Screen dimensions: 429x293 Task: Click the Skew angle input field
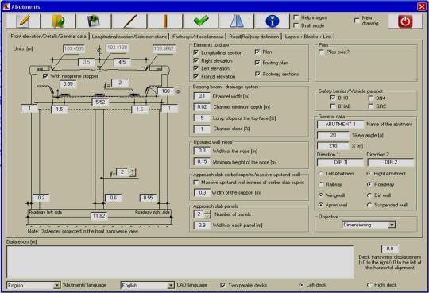pos(333,135)
